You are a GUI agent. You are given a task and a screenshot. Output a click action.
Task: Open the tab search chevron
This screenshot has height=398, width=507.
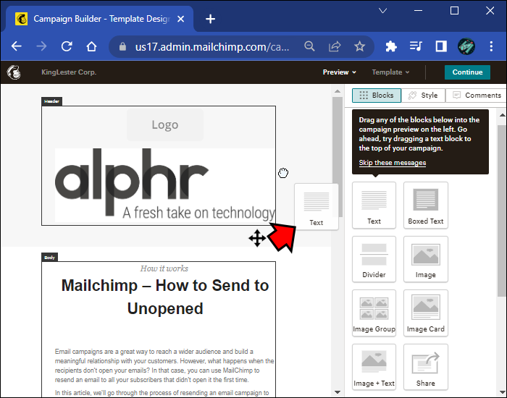(x=383, y=11)
